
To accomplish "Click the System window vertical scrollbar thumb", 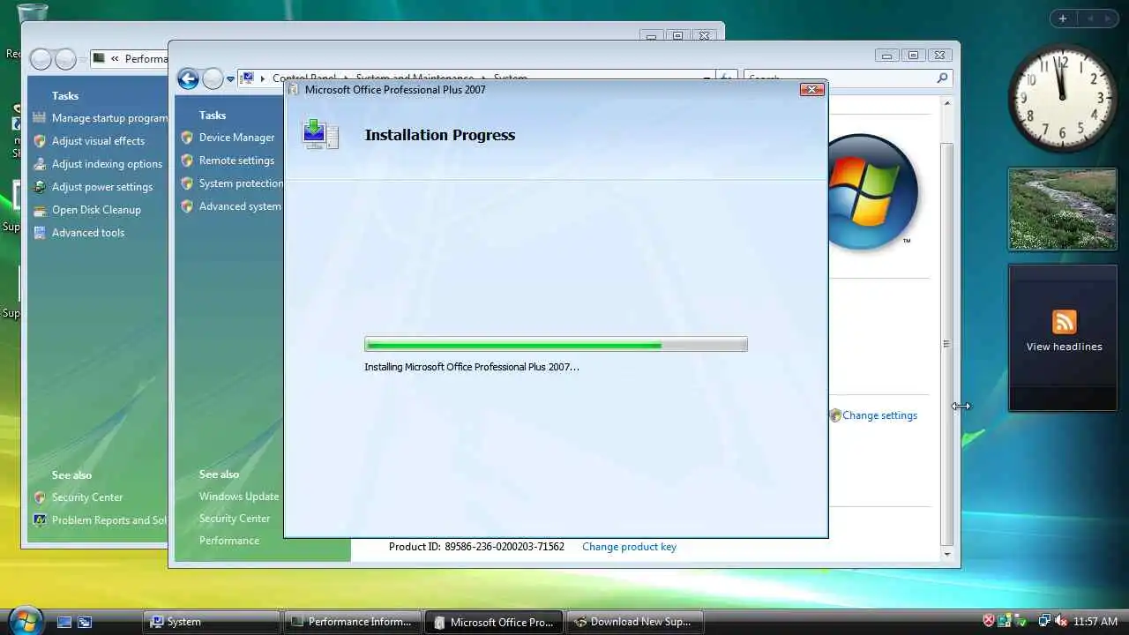I will (946, 344).
